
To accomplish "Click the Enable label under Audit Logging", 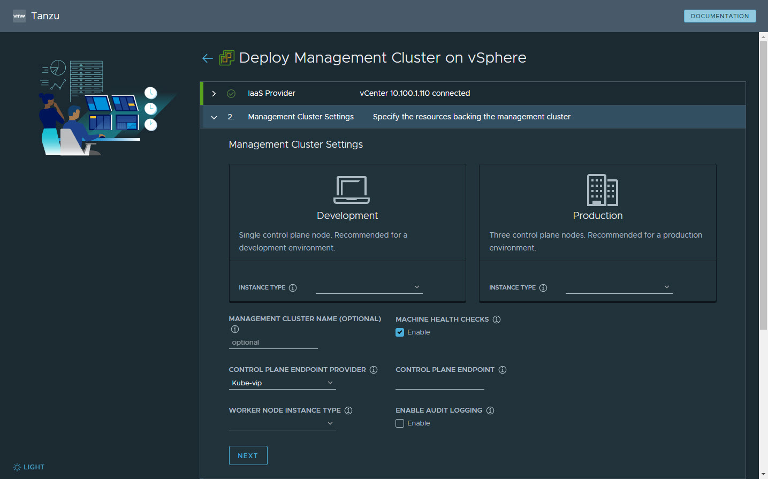I will 419,423.
